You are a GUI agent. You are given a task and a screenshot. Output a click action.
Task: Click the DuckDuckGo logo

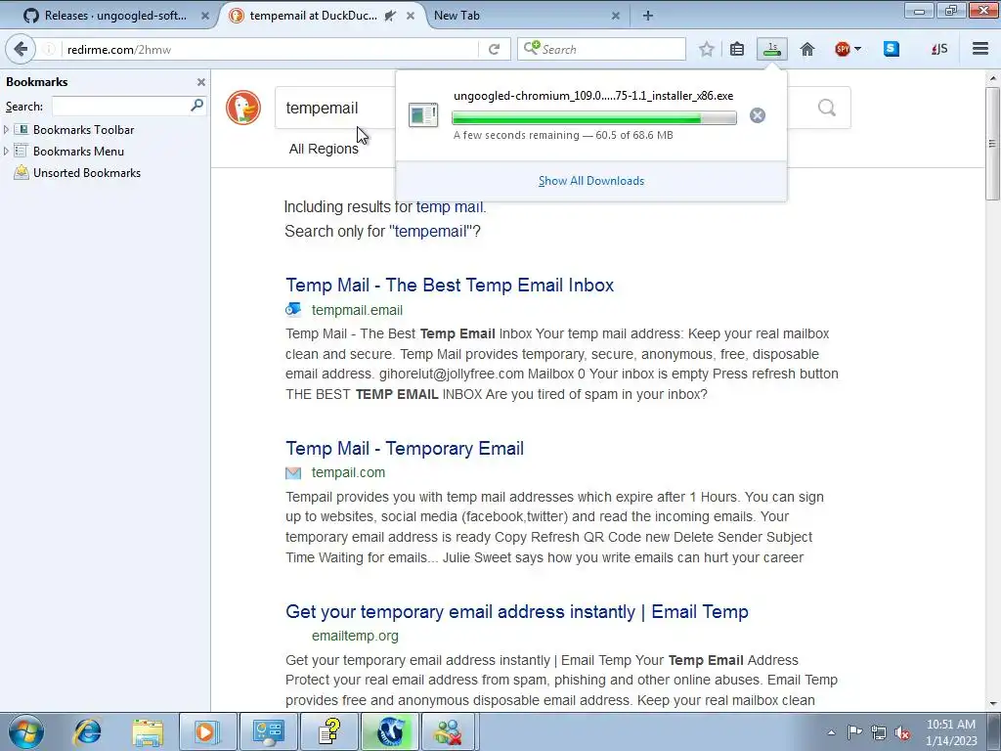click(243, 108)
